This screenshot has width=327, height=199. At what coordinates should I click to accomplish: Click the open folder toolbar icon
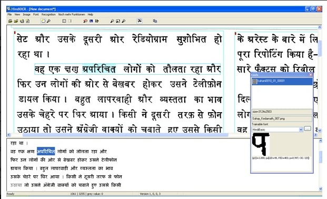[x=16, y=21]
